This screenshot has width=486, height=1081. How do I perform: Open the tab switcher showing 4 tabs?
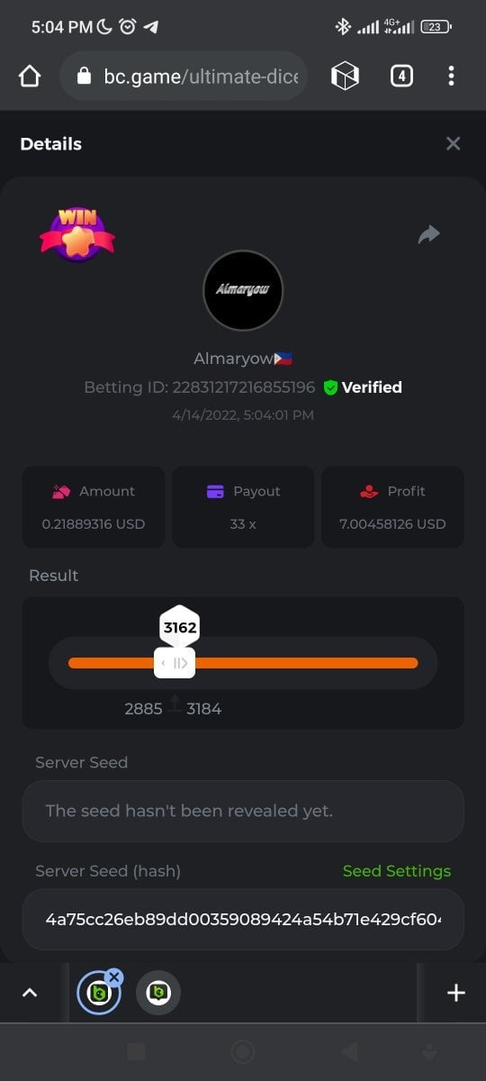click(401, 77)
